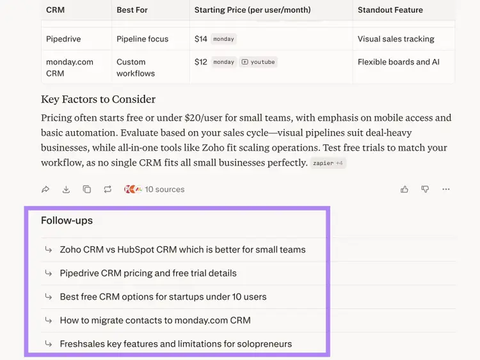This screenshot has height=360, width=480.
Task: Click arrow icon beside Best free CRM options follow-up
Action: coord(49,297)
